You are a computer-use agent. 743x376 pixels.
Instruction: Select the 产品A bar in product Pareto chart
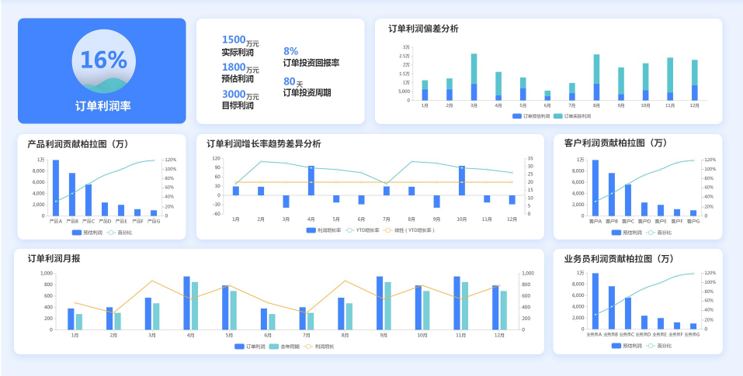pyautogui.click(x=56, y=188)
